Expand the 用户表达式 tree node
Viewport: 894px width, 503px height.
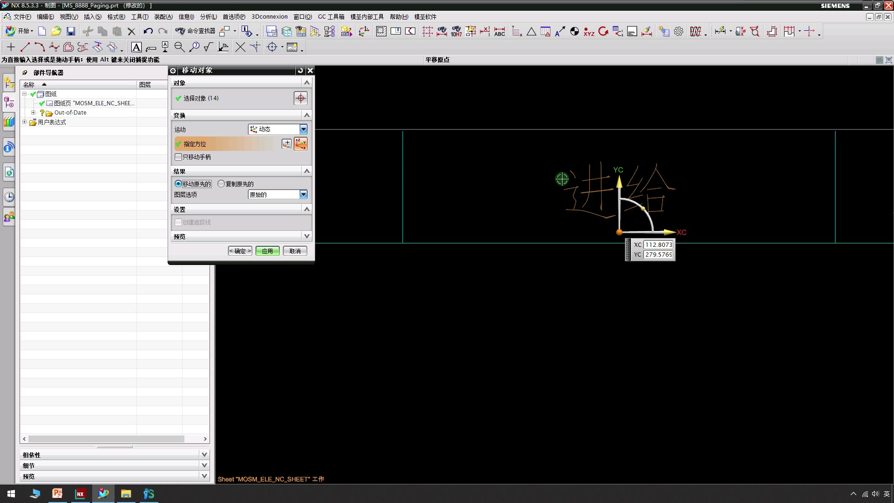(x=25, y=122)
